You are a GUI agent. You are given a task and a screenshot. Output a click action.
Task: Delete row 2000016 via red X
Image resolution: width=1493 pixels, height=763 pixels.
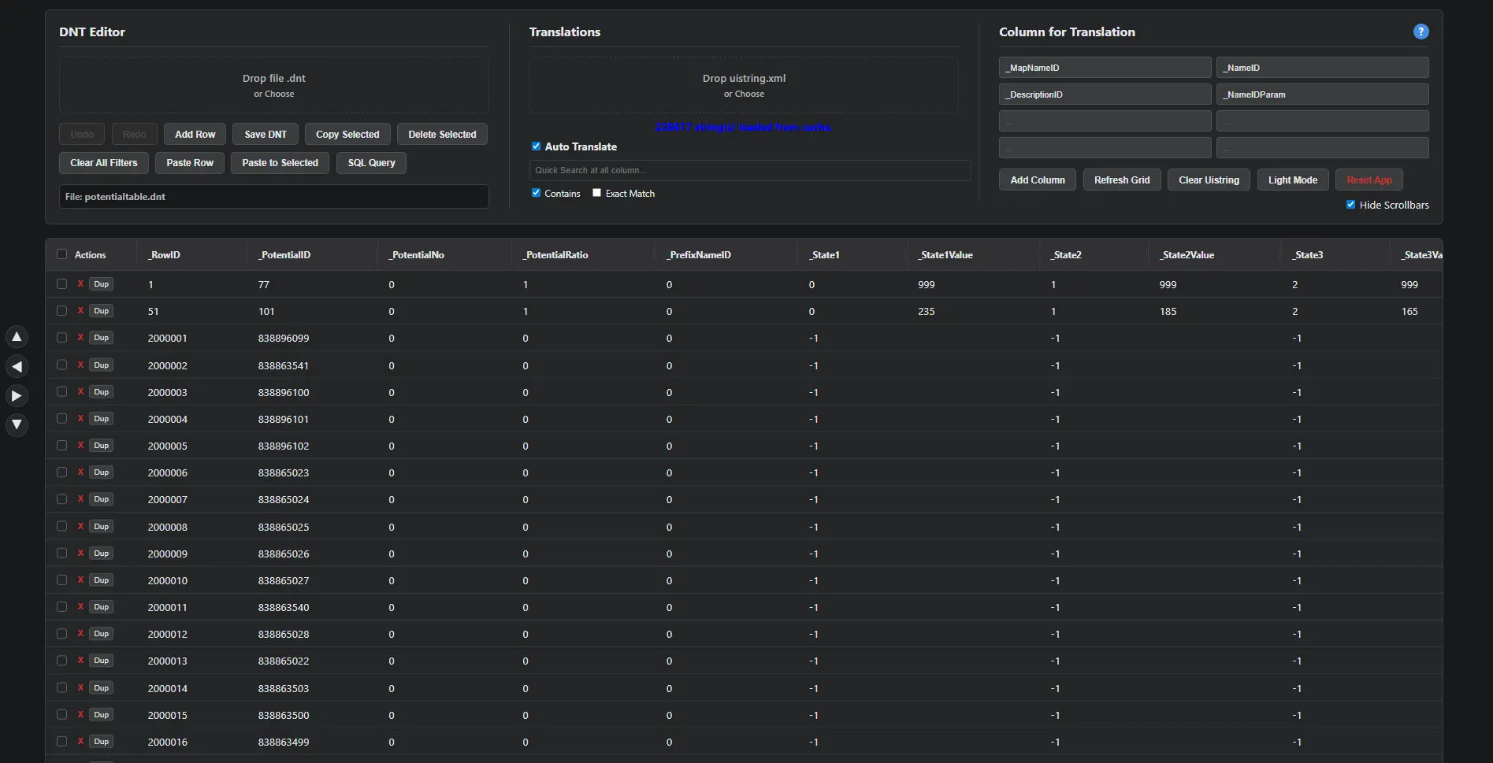80,742
